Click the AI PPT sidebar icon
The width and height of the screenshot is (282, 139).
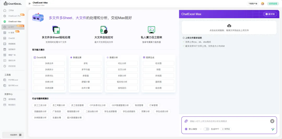click(5, 27)
